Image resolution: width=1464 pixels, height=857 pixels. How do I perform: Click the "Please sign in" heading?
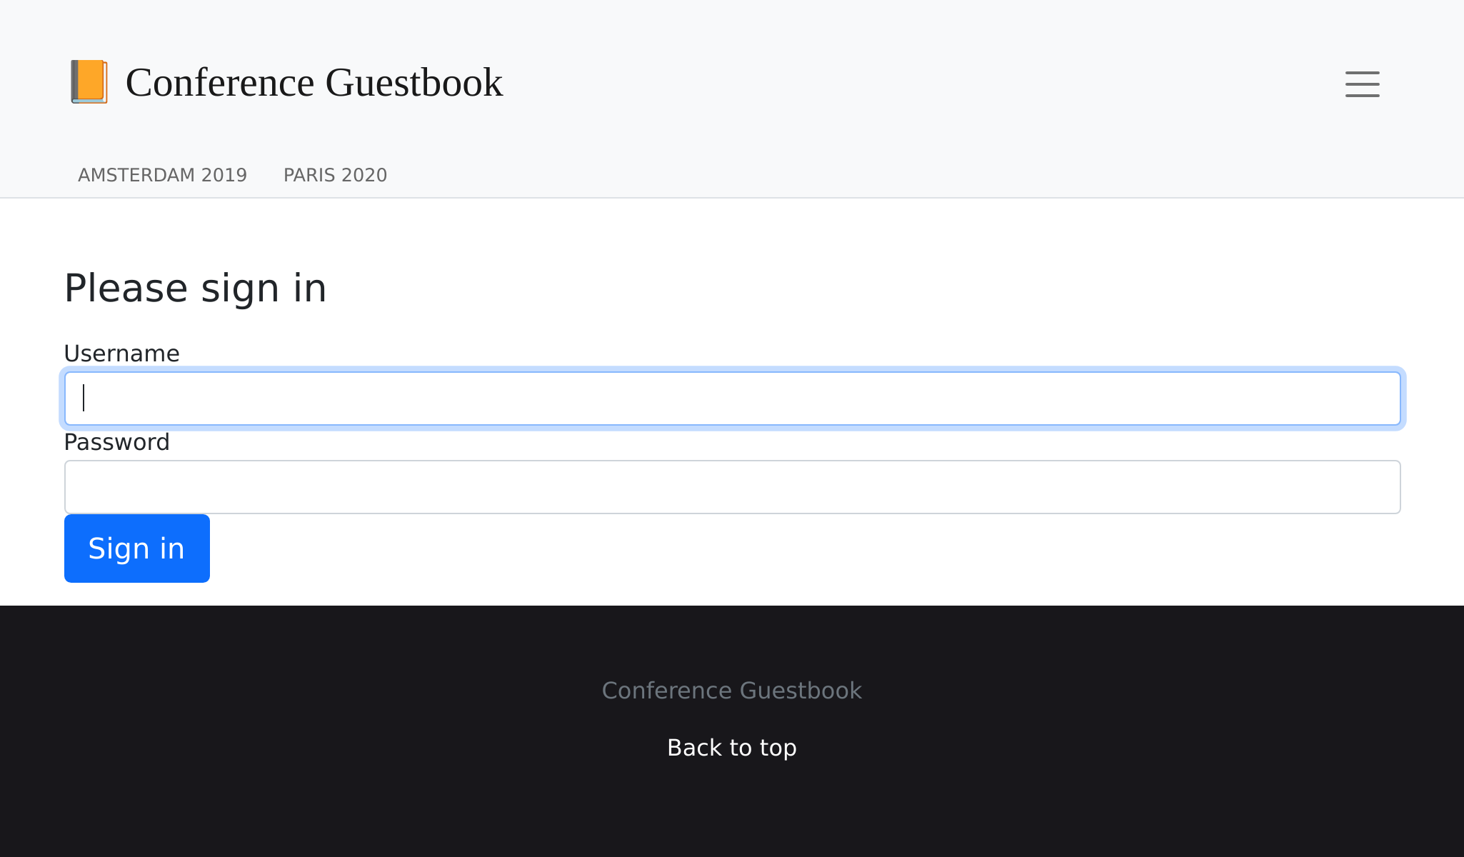(x=195, y=289)
